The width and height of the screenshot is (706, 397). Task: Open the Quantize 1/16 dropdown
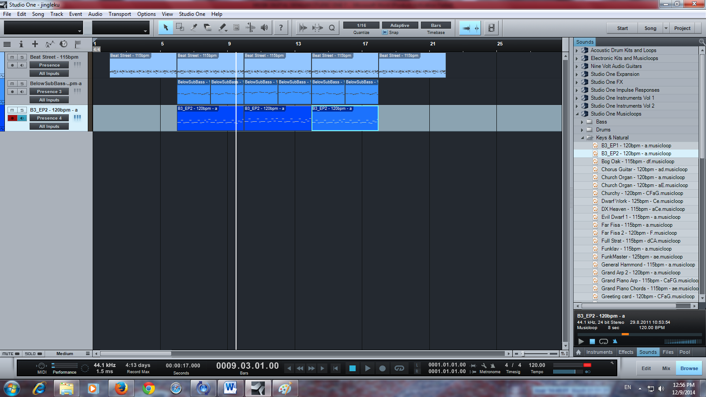(361, 25)
